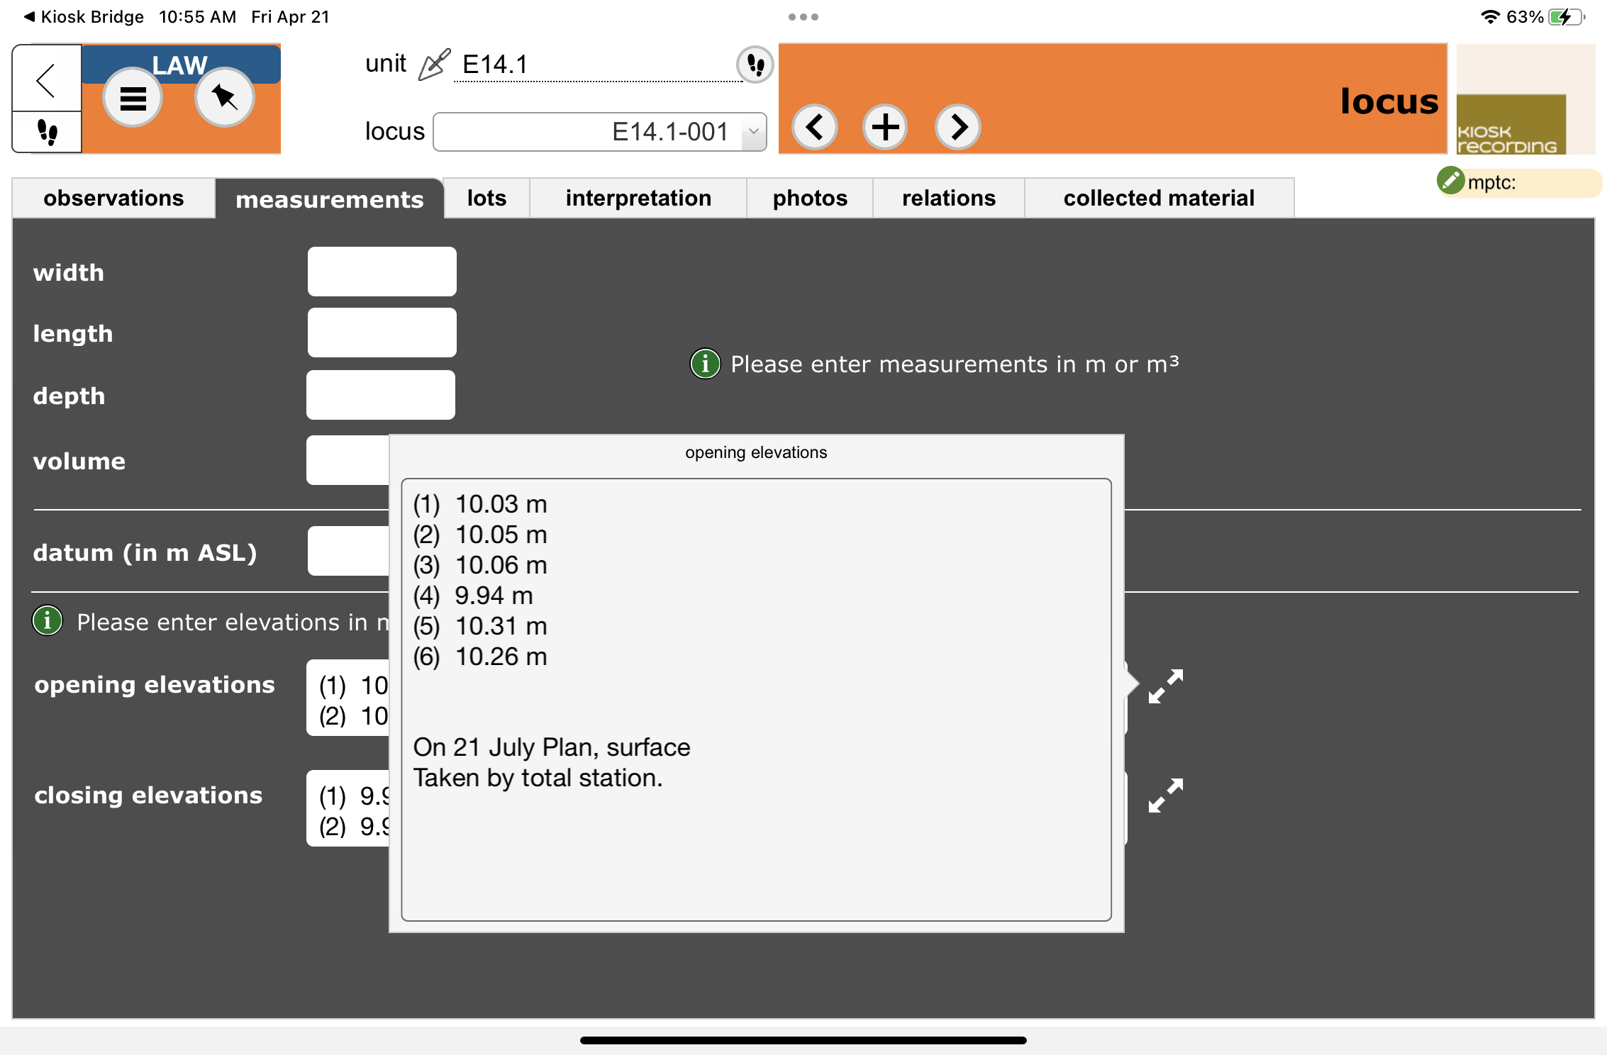Image resolution: width=1607 pixels, height=1055 pixels.
Task: Tap the pin marker button
Action: pyautogui.click(x=225, y=98)
